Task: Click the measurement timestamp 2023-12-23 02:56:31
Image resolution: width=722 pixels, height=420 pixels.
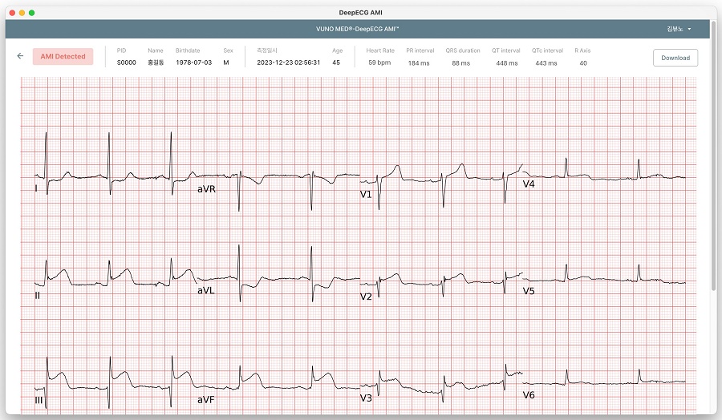Action: click(289, 63)
